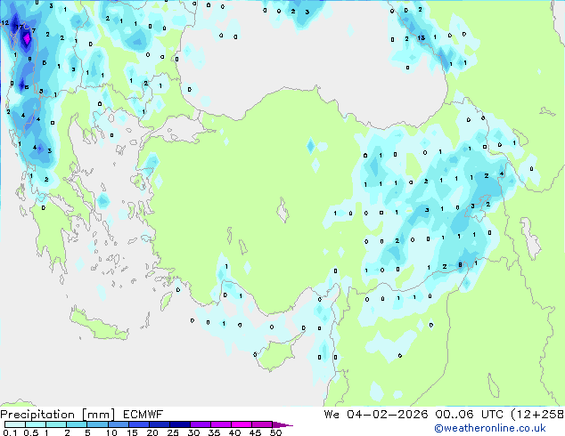
Task: Click the legend scale label 35
Action: point(214,432)
